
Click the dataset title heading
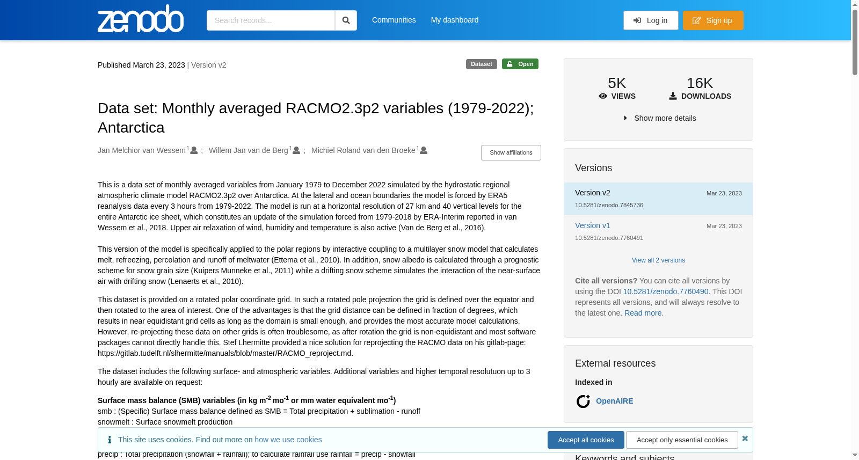(x=316, y=118)
